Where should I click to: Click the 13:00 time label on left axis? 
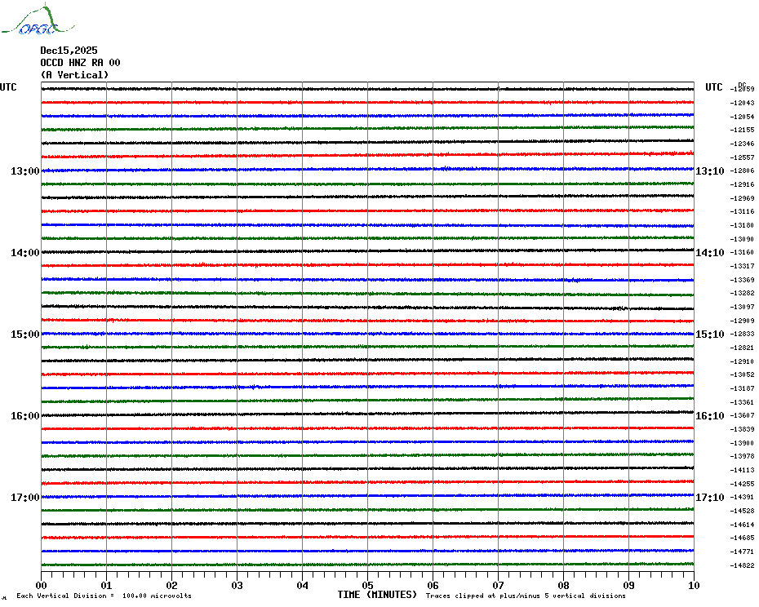click(24, 171)
